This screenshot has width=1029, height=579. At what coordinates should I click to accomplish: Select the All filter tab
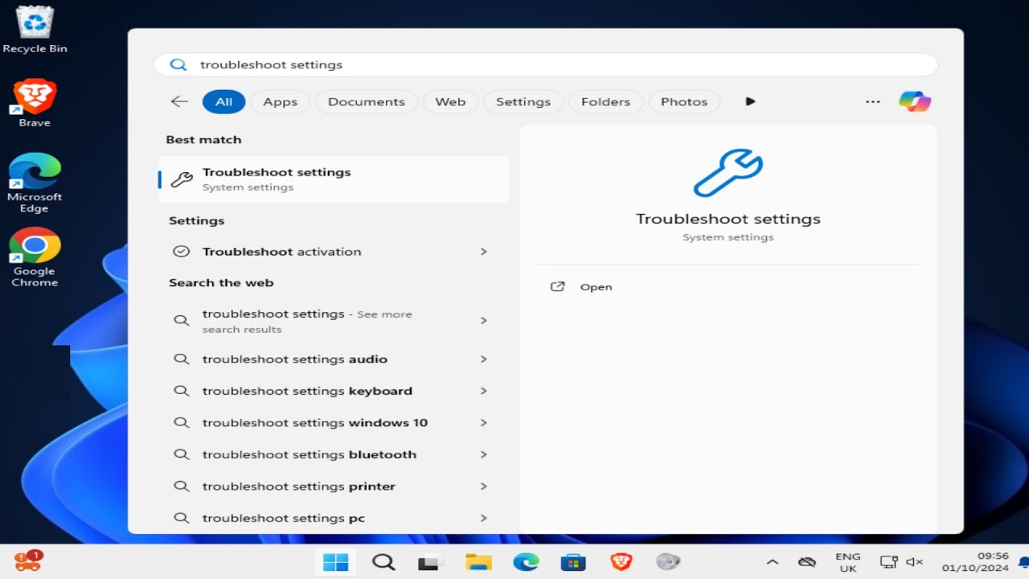tap(223, 101)
